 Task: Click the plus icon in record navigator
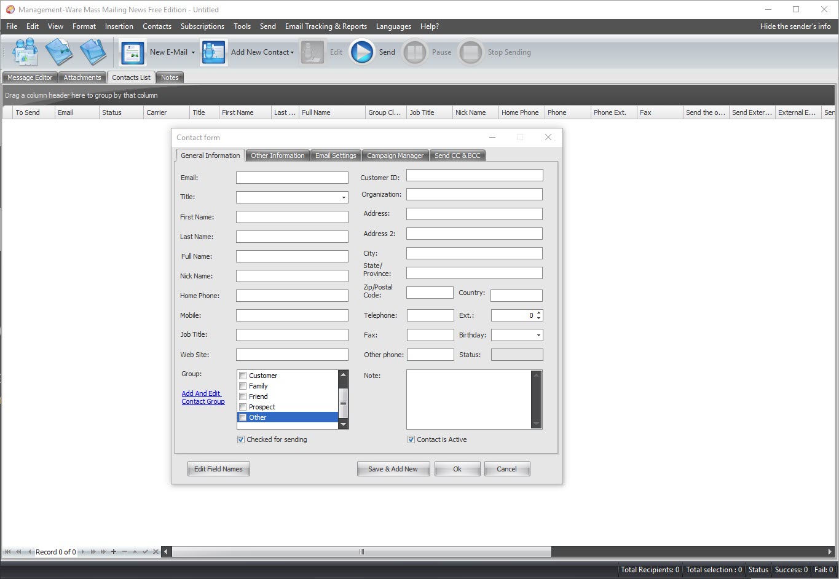coord(114,551)
